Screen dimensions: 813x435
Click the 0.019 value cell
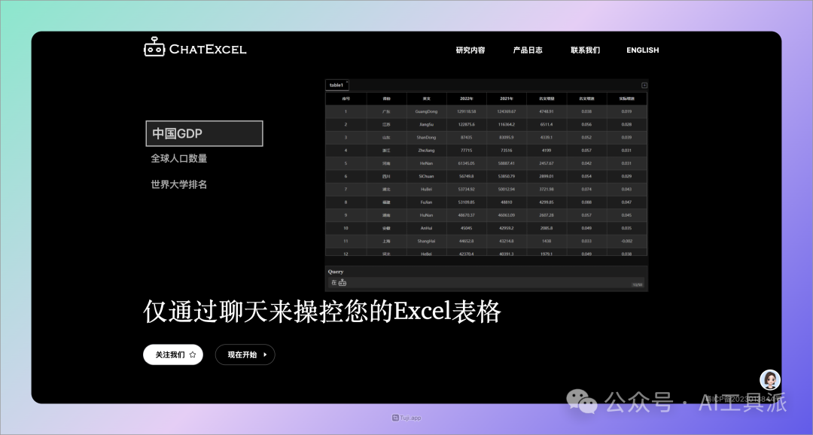[626, 111]
